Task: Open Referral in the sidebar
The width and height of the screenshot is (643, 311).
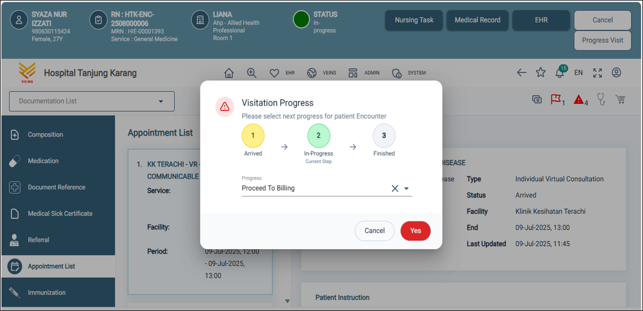Action: (x=39, y=240)
